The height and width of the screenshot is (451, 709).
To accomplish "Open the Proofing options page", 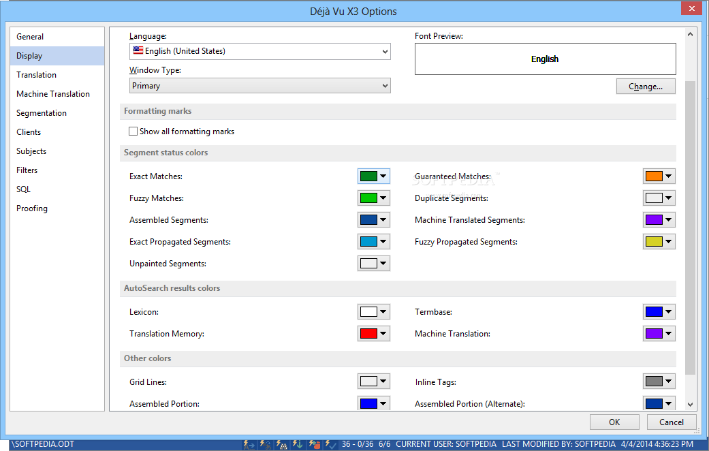I will [57, 208].
